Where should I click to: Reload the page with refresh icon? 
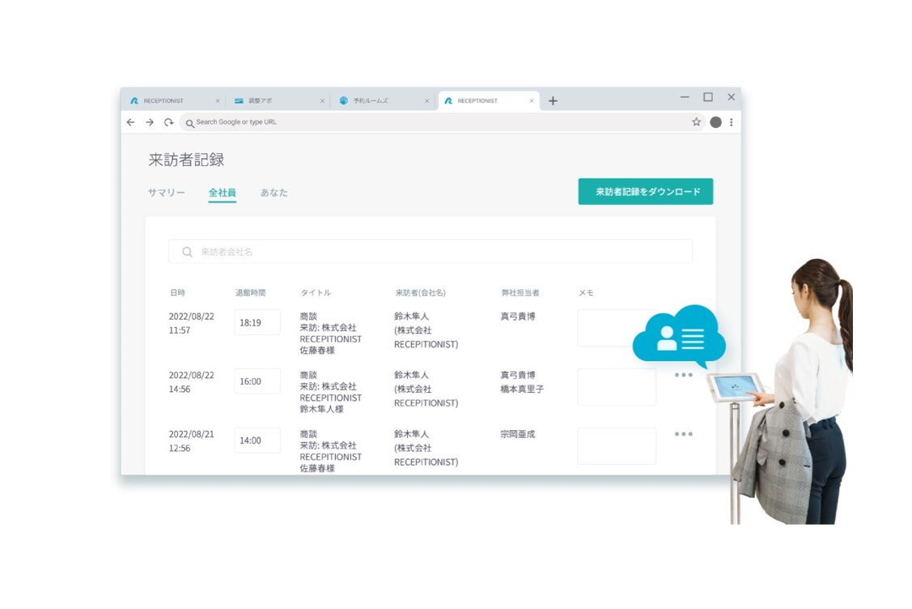(x=168, y=122)
